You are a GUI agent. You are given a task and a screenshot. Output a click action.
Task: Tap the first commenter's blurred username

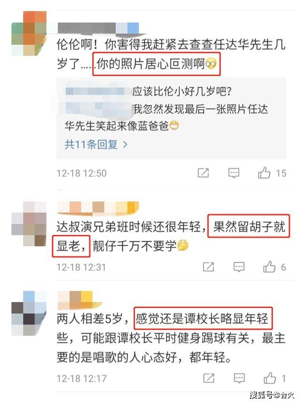point(98,28)
